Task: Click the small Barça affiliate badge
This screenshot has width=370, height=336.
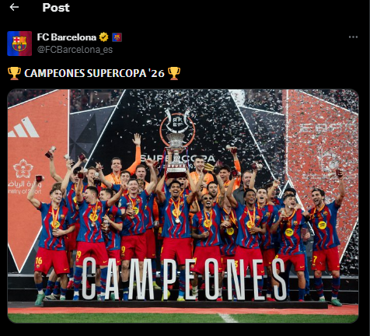Action: point(117,37)
